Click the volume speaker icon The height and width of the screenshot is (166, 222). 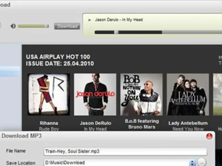tap(13, 26)
